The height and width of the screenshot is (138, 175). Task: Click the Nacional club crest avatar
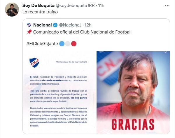tap(29, 25)
